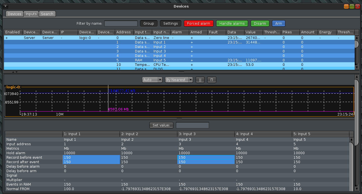This screenshot has height=194, width=362.
Task: Open the By Nearest dropdown
Action: [x=179, y=80]
